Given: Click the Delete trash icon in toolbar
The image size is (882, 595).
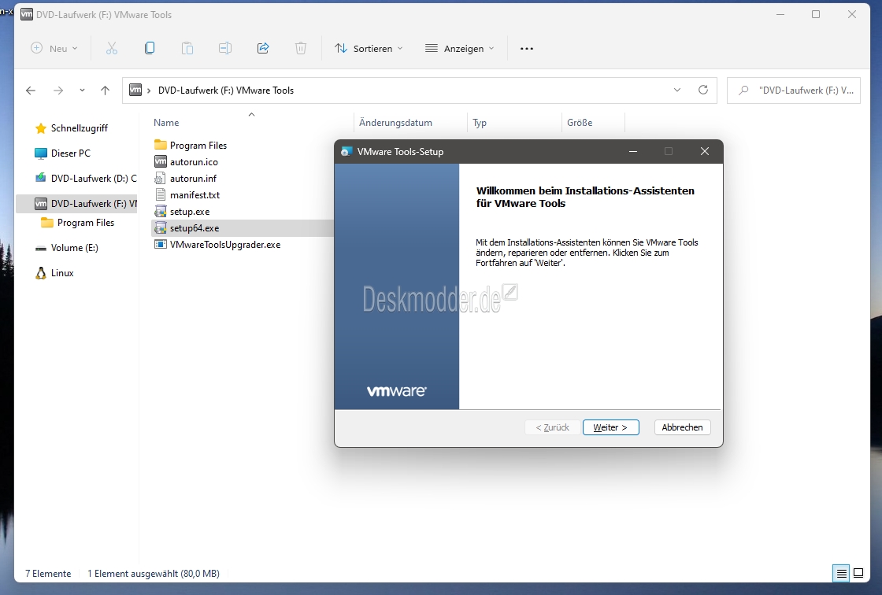Looking at the screenshot, I should (x=301, y=49).
